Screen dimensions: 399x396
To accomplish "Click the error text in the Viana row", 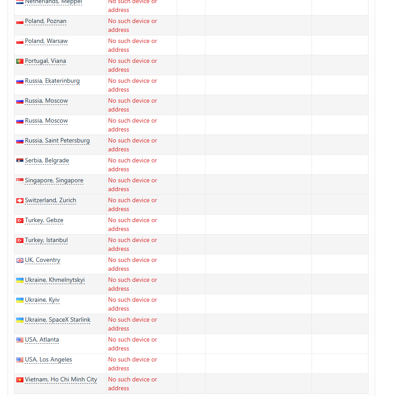I will pos(133,65).
